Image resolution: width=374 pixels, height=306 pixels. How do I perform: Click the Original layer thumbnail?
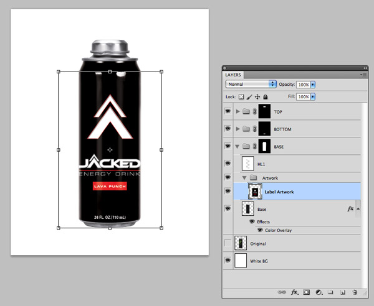pyautogui.click(x=241, y=243)
